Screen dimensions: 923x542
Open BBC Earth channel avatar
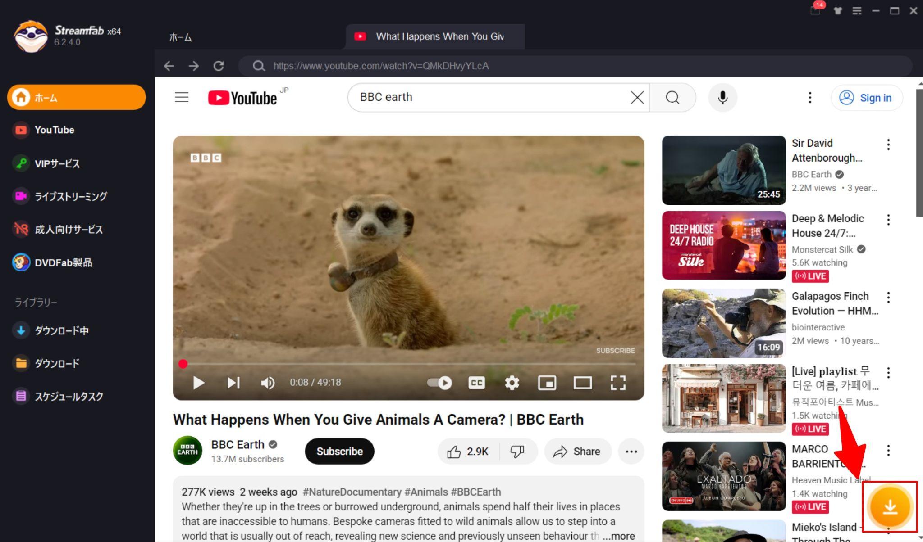pos(187,451)
